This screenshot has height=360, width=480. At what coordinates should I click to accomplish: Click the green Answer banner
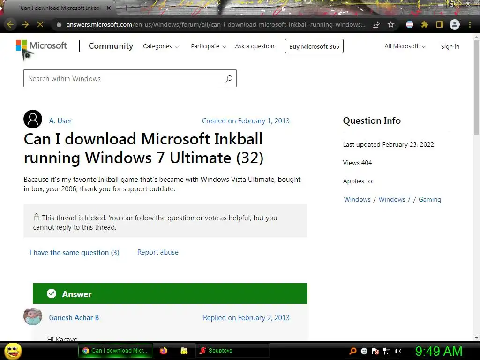170,293
